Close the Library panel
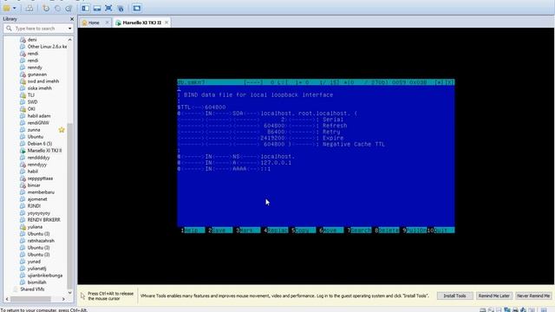This screenshot has width=555, height=312. pos(72,19)
